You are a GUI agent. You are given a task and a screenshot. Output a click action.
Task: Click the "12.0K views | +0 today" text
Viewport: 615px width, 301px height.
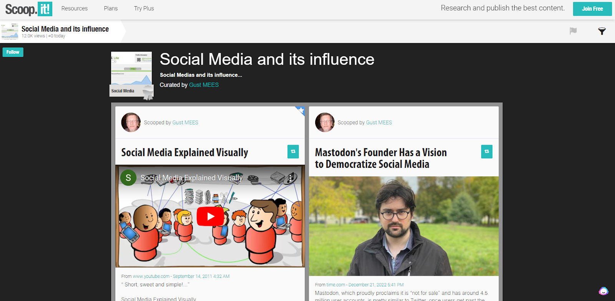(x=43, y=36)
